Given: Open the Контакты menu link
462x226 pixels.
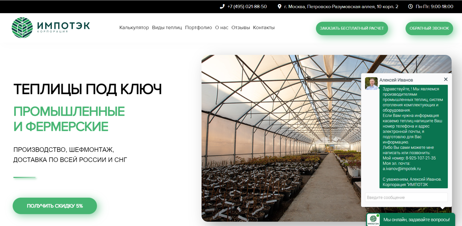Looking at the screenshot, I should point(264,27).
